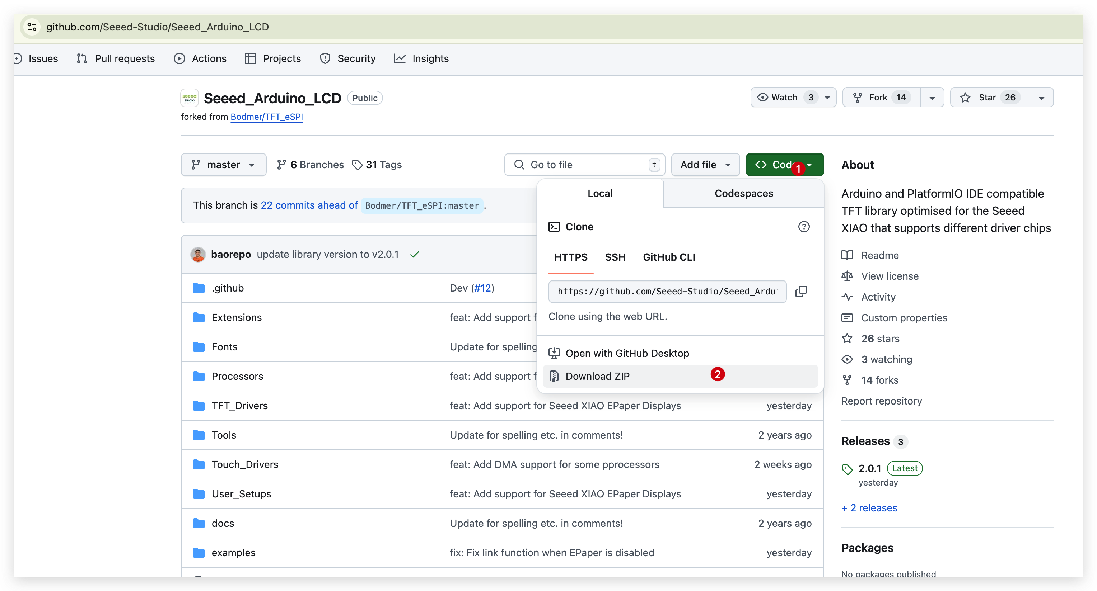The width and height of the screenshot is (1097, 591).
Task: Open the master branch dropdown
Action: click(224, 165)
